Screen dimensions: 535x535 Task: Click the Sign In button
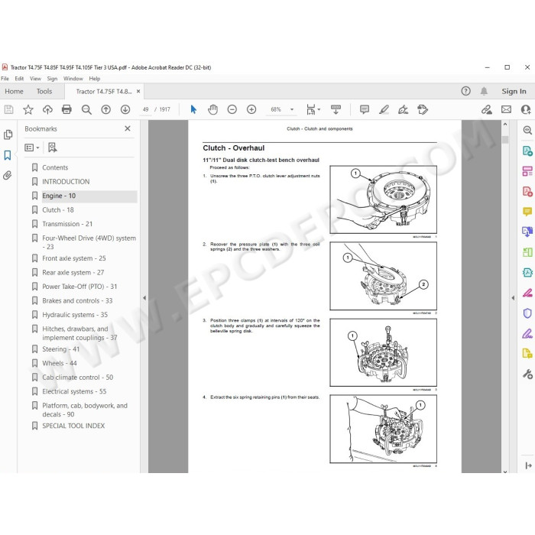514,91
